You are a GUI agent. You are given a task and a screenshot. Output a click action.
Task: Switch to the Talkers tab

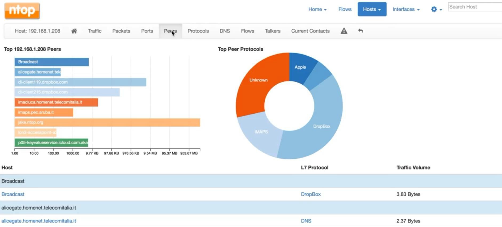[x=273, y=31]
